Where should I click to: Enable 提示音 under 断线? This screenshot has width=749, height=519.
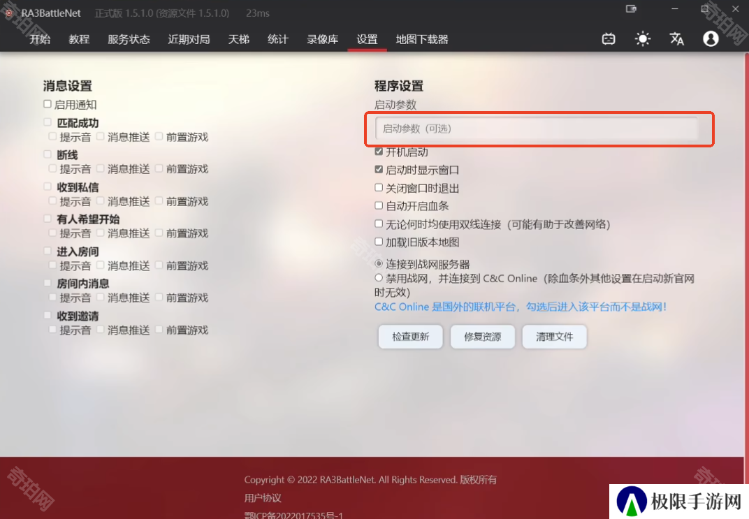pyautogui.click(x=52, y=168)
